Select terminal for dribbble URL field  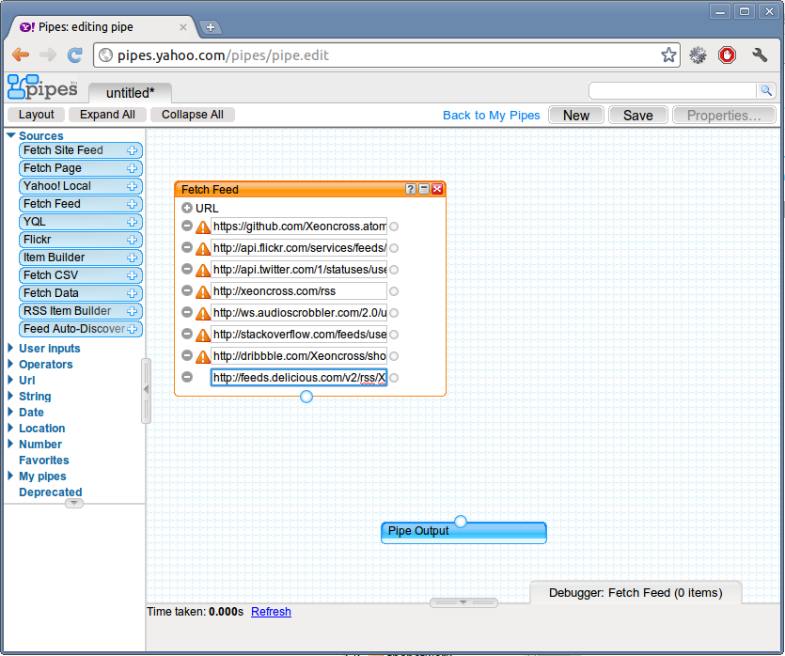394,356
